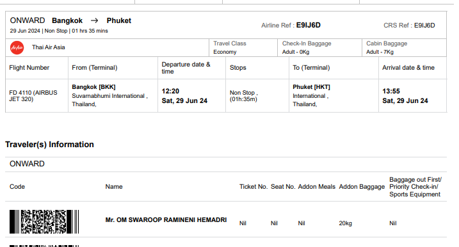The image size is (459, 247).
Task: Click the arrow between Bangkok and Phuket
Action: [x=94, y=20]
